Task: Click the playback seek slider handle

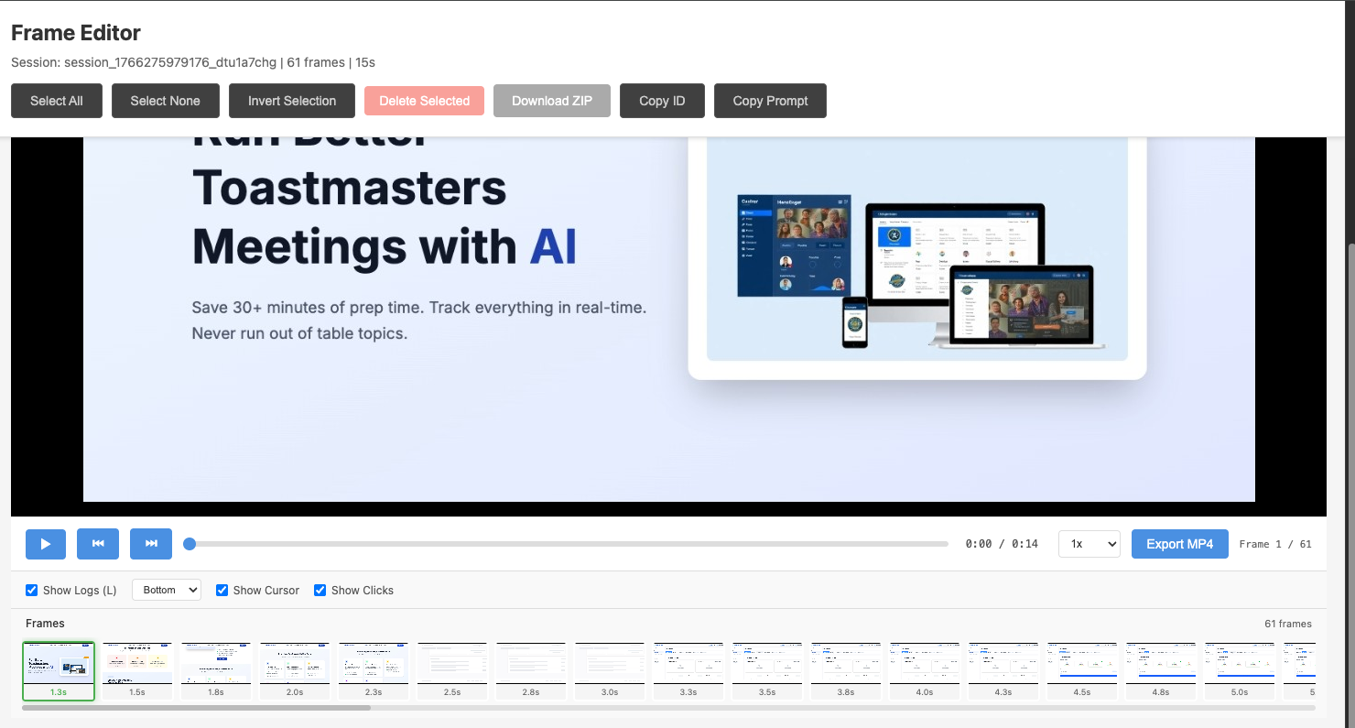Action: pos(190,544)
